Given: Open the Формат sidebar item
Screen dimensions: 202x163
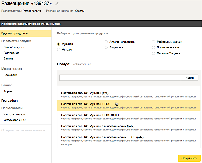Looking at the screenshot, I should 8,92.
